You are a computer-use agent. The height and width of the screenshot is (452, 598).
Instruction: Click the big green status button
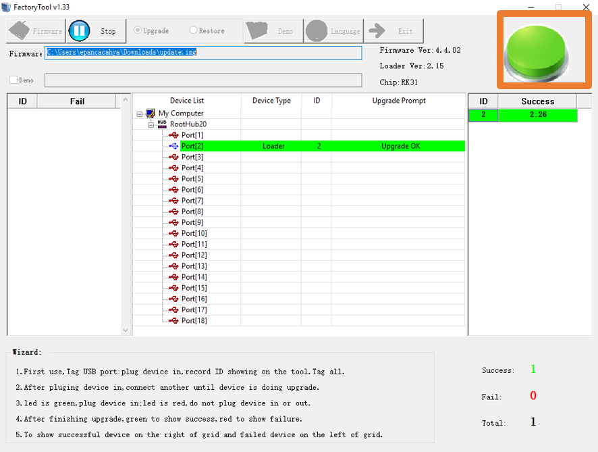(536, 52)
